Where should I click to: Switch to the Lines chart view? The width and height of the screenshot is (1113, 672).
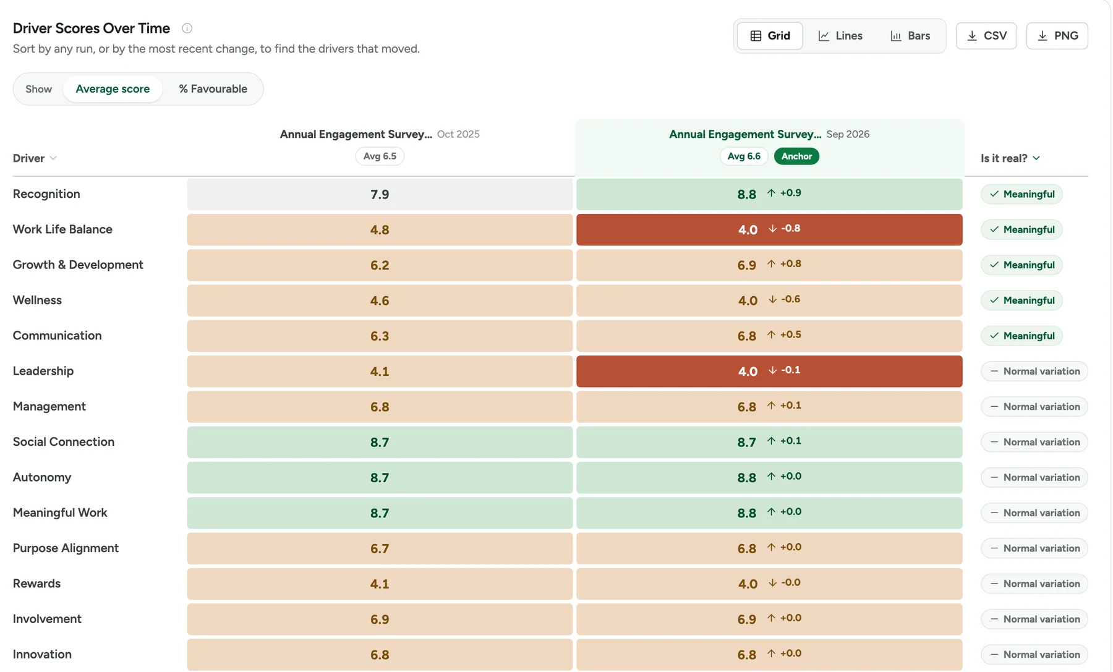coord(840,36)
